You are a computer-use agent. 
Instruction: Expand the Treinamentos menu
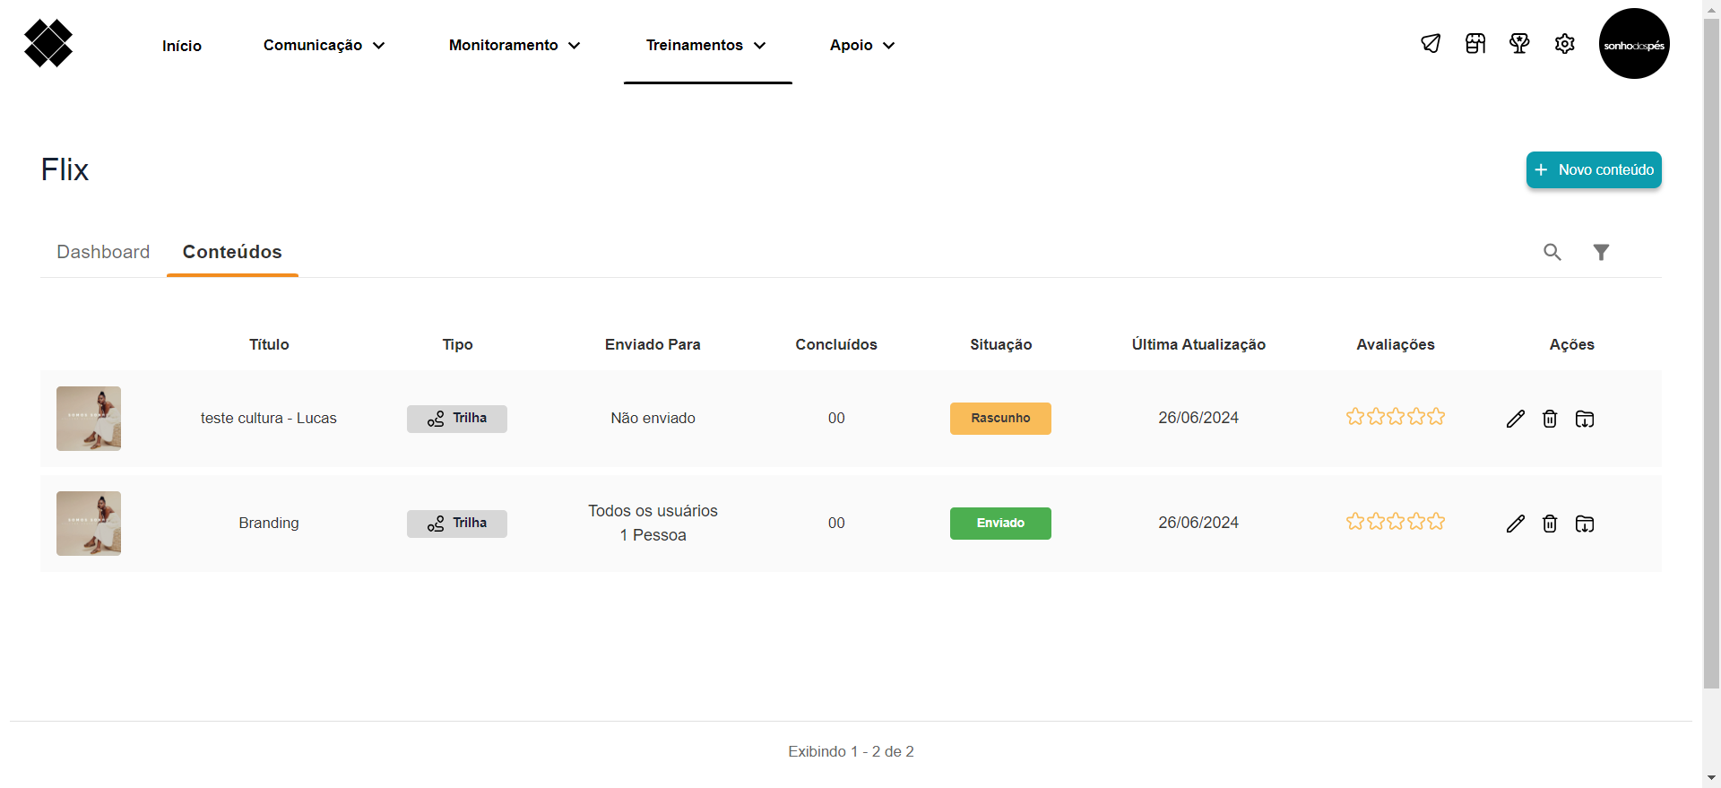point(706,45)
